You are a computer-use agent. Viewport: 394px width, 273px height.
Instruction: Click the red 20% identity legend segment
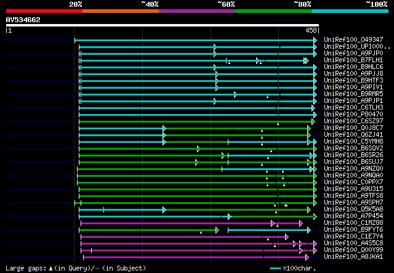pyautogui.click(x=44, y=11)
